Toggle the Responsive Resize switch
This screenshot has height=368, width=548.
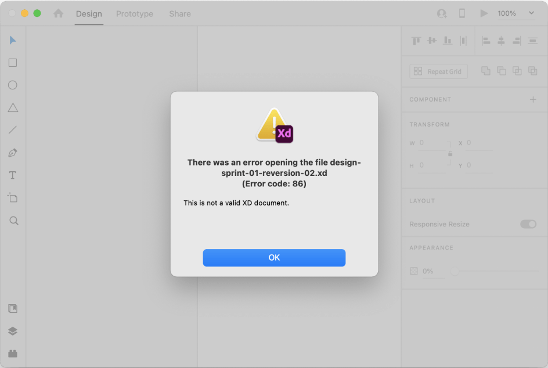528,224
